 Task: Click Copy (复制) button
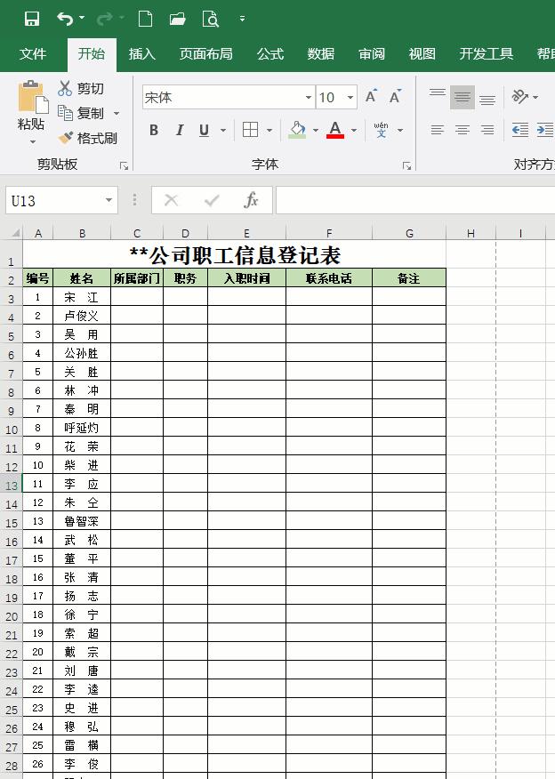coord(81,113)
